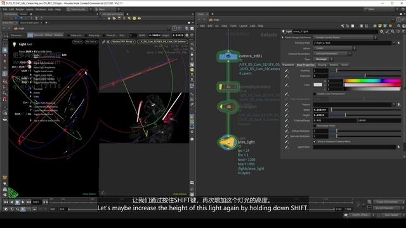Toggle Diffuse mode in light tool bar
The image size is (406, 228).
48,35
